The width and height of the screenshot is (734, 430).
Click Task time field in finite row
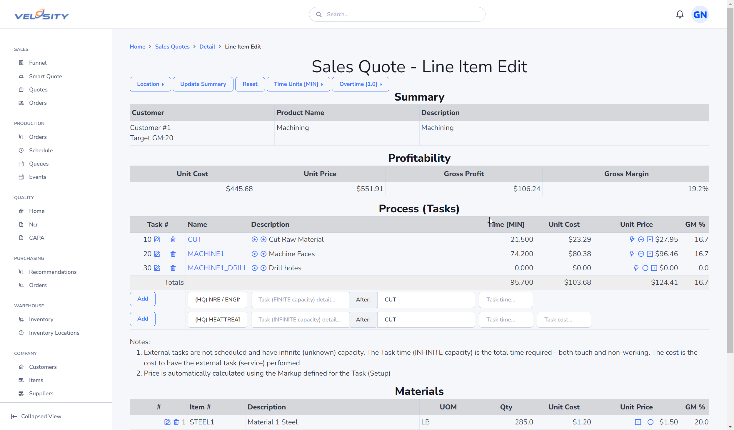coord(506,300)
